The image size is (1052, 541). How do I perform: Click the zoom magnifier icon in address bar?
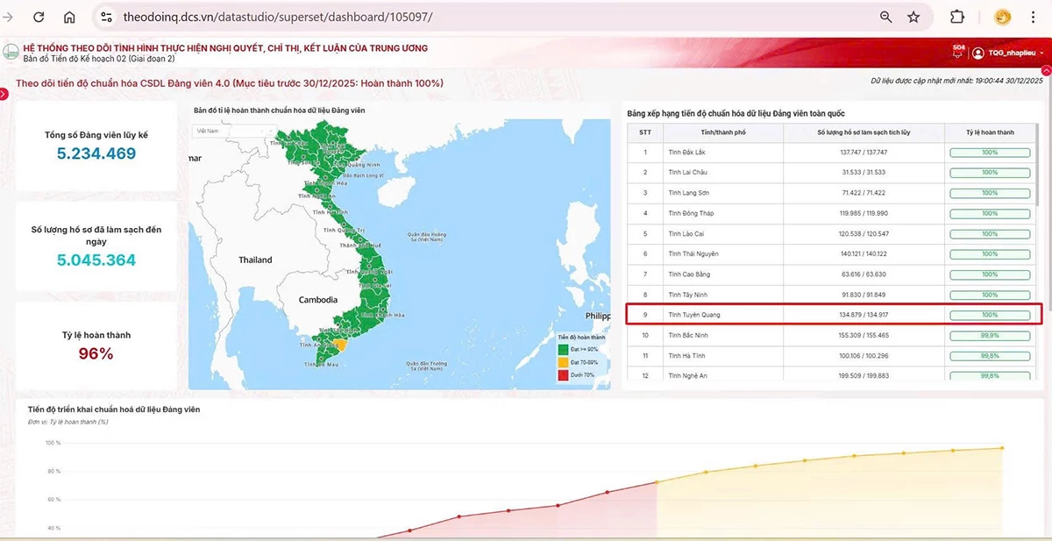coord(886,17)
